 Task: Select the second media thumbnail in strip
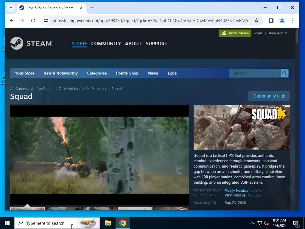point(64,209)
